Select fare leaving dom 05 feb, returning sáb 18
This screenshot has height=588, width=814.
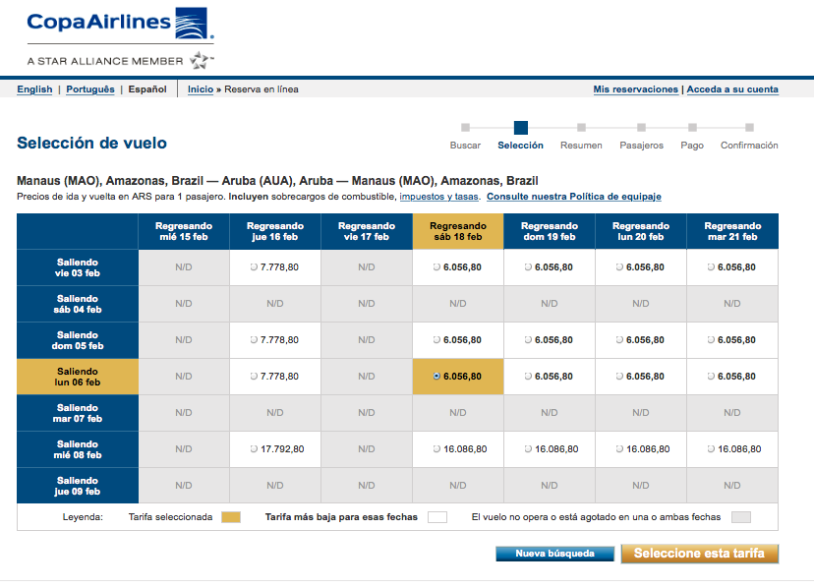pyautogui.click(x=436, y=340)
